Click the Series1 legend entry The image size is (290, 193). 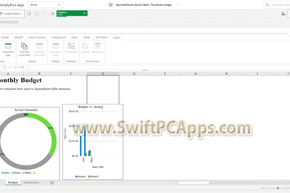[81, 177]
